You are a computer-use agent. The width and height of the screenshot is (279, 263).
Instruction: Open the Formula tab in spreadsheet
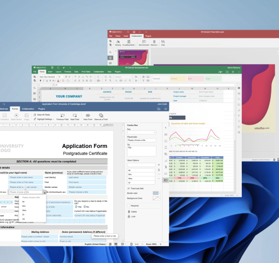point(68,72)
